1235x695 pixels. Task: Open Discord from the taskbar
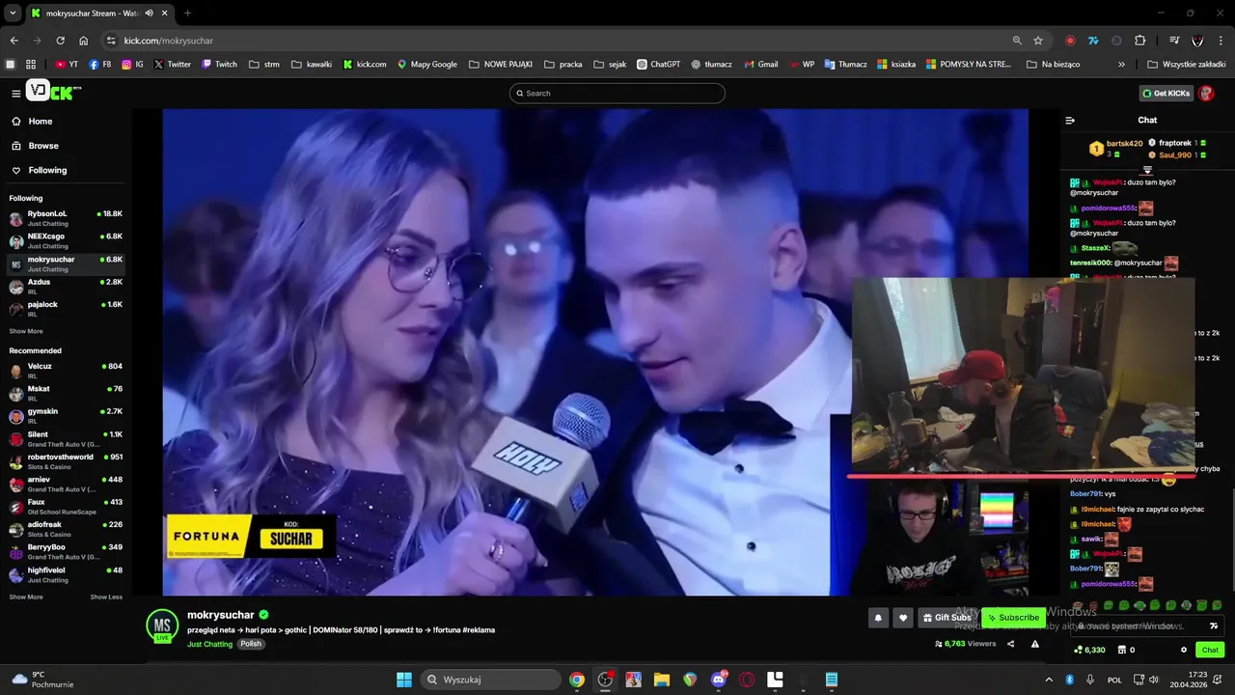718,680
